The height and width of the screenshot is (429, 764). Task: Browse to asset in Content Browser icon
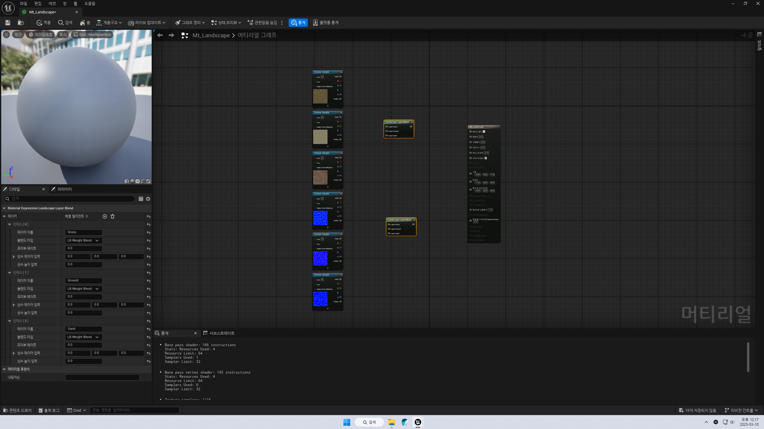[21, 23]
